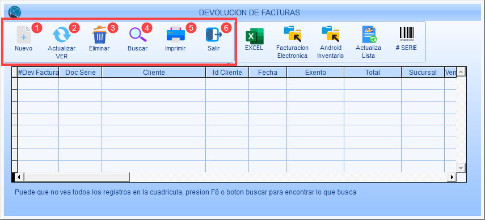The image size is (485, 220).
Task: Sort by #Dev Factura column header
Action: click(38, 73)
